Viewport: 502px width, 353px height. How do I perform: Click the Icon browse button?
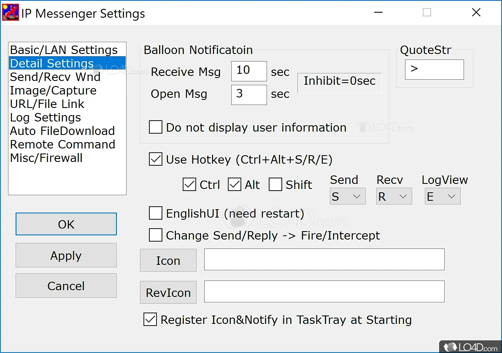coord(168,261)
